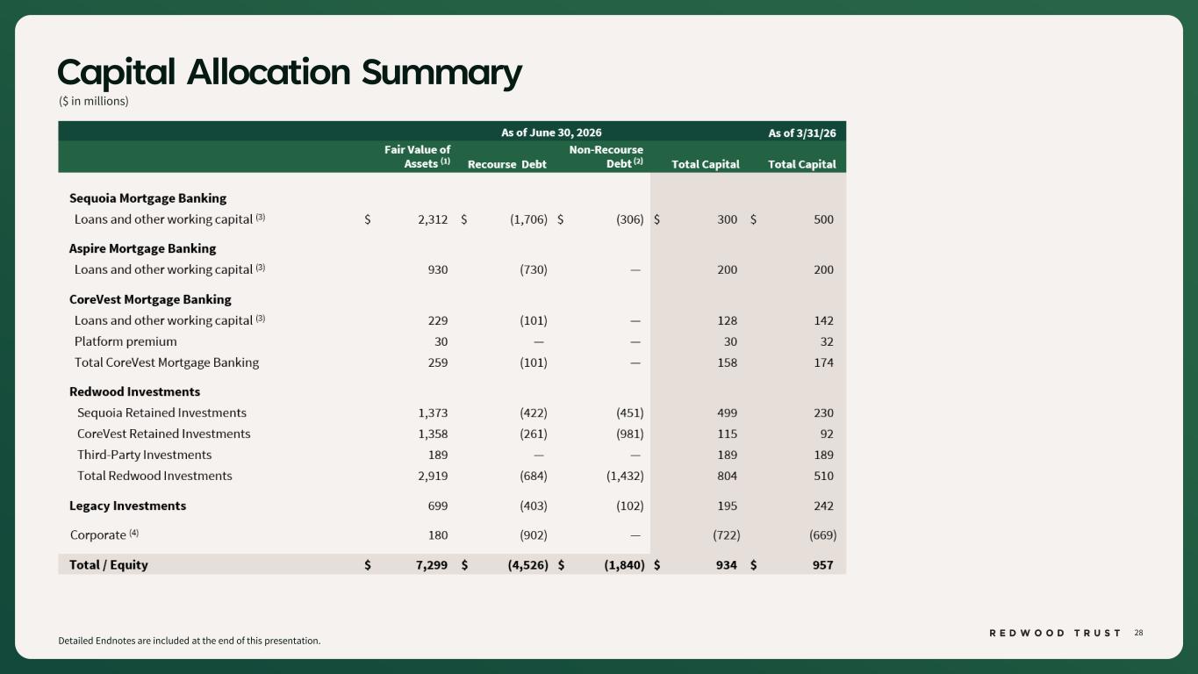Select the CoreVest Retained non-recourse debt "(981)"

630,434
